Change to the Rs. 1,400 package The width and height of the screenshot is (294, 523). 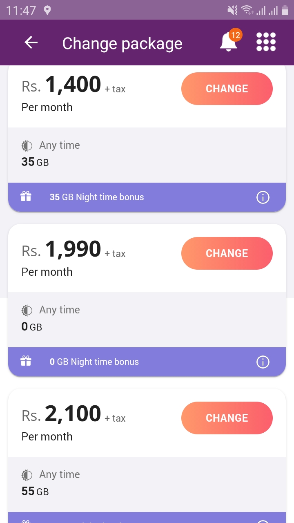(227, 89)
